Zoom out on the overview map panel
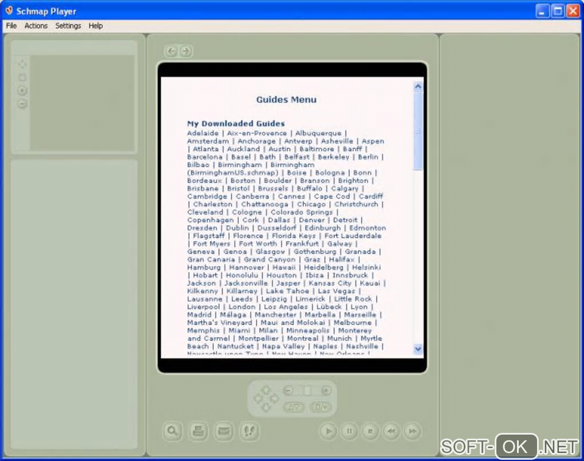Image resolution: width=584 pixels, height=461 pixels. click(x=22, y=104)
